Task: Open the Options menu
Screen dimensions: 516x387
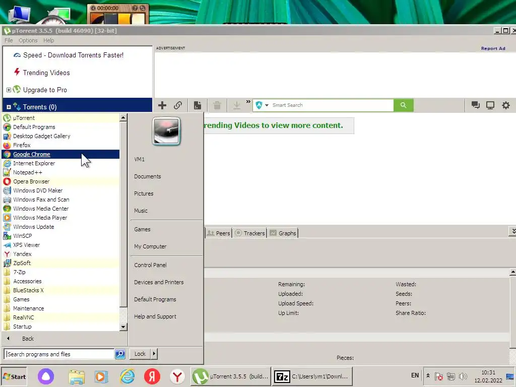Action: point(28,40)
